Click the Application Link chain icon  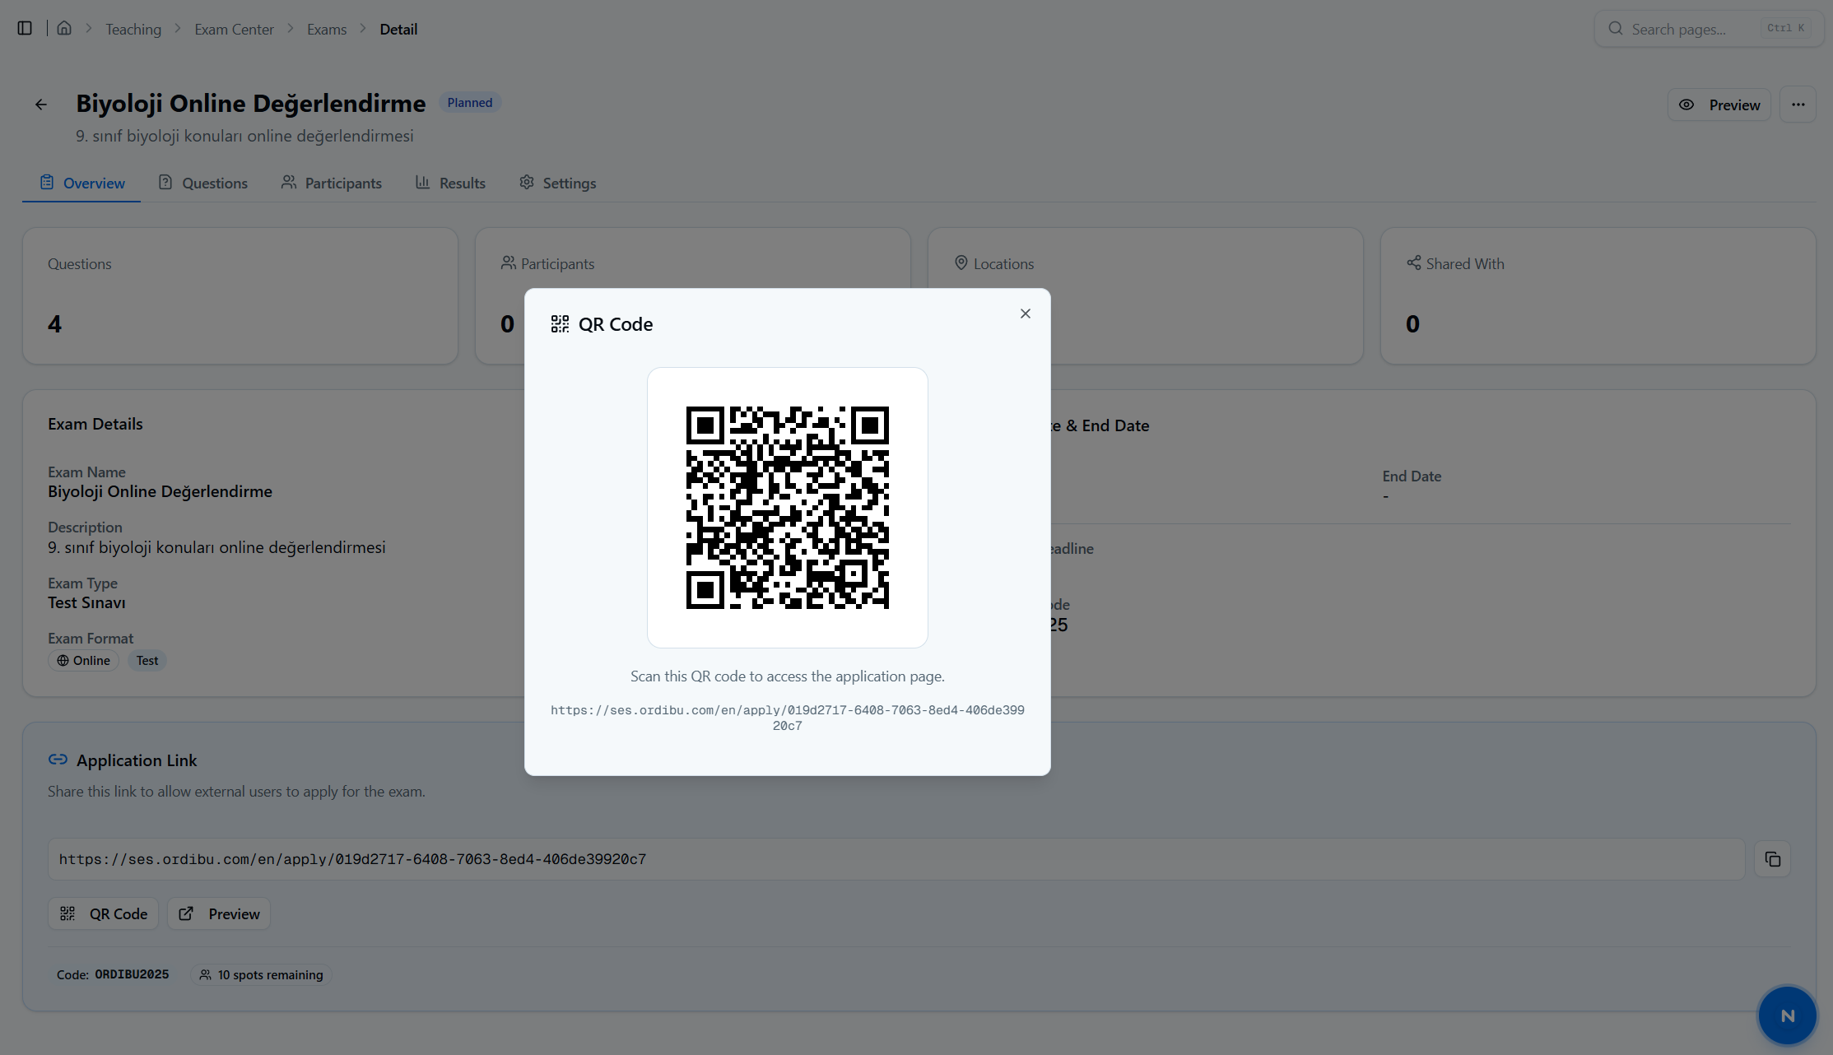(x=58, y=760)
